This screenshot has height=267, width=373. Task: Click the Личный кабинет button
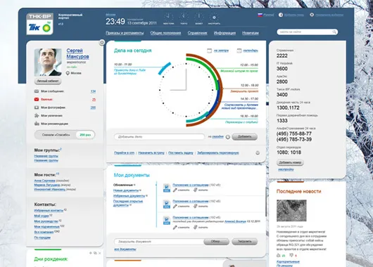click(x=48, y=81)
